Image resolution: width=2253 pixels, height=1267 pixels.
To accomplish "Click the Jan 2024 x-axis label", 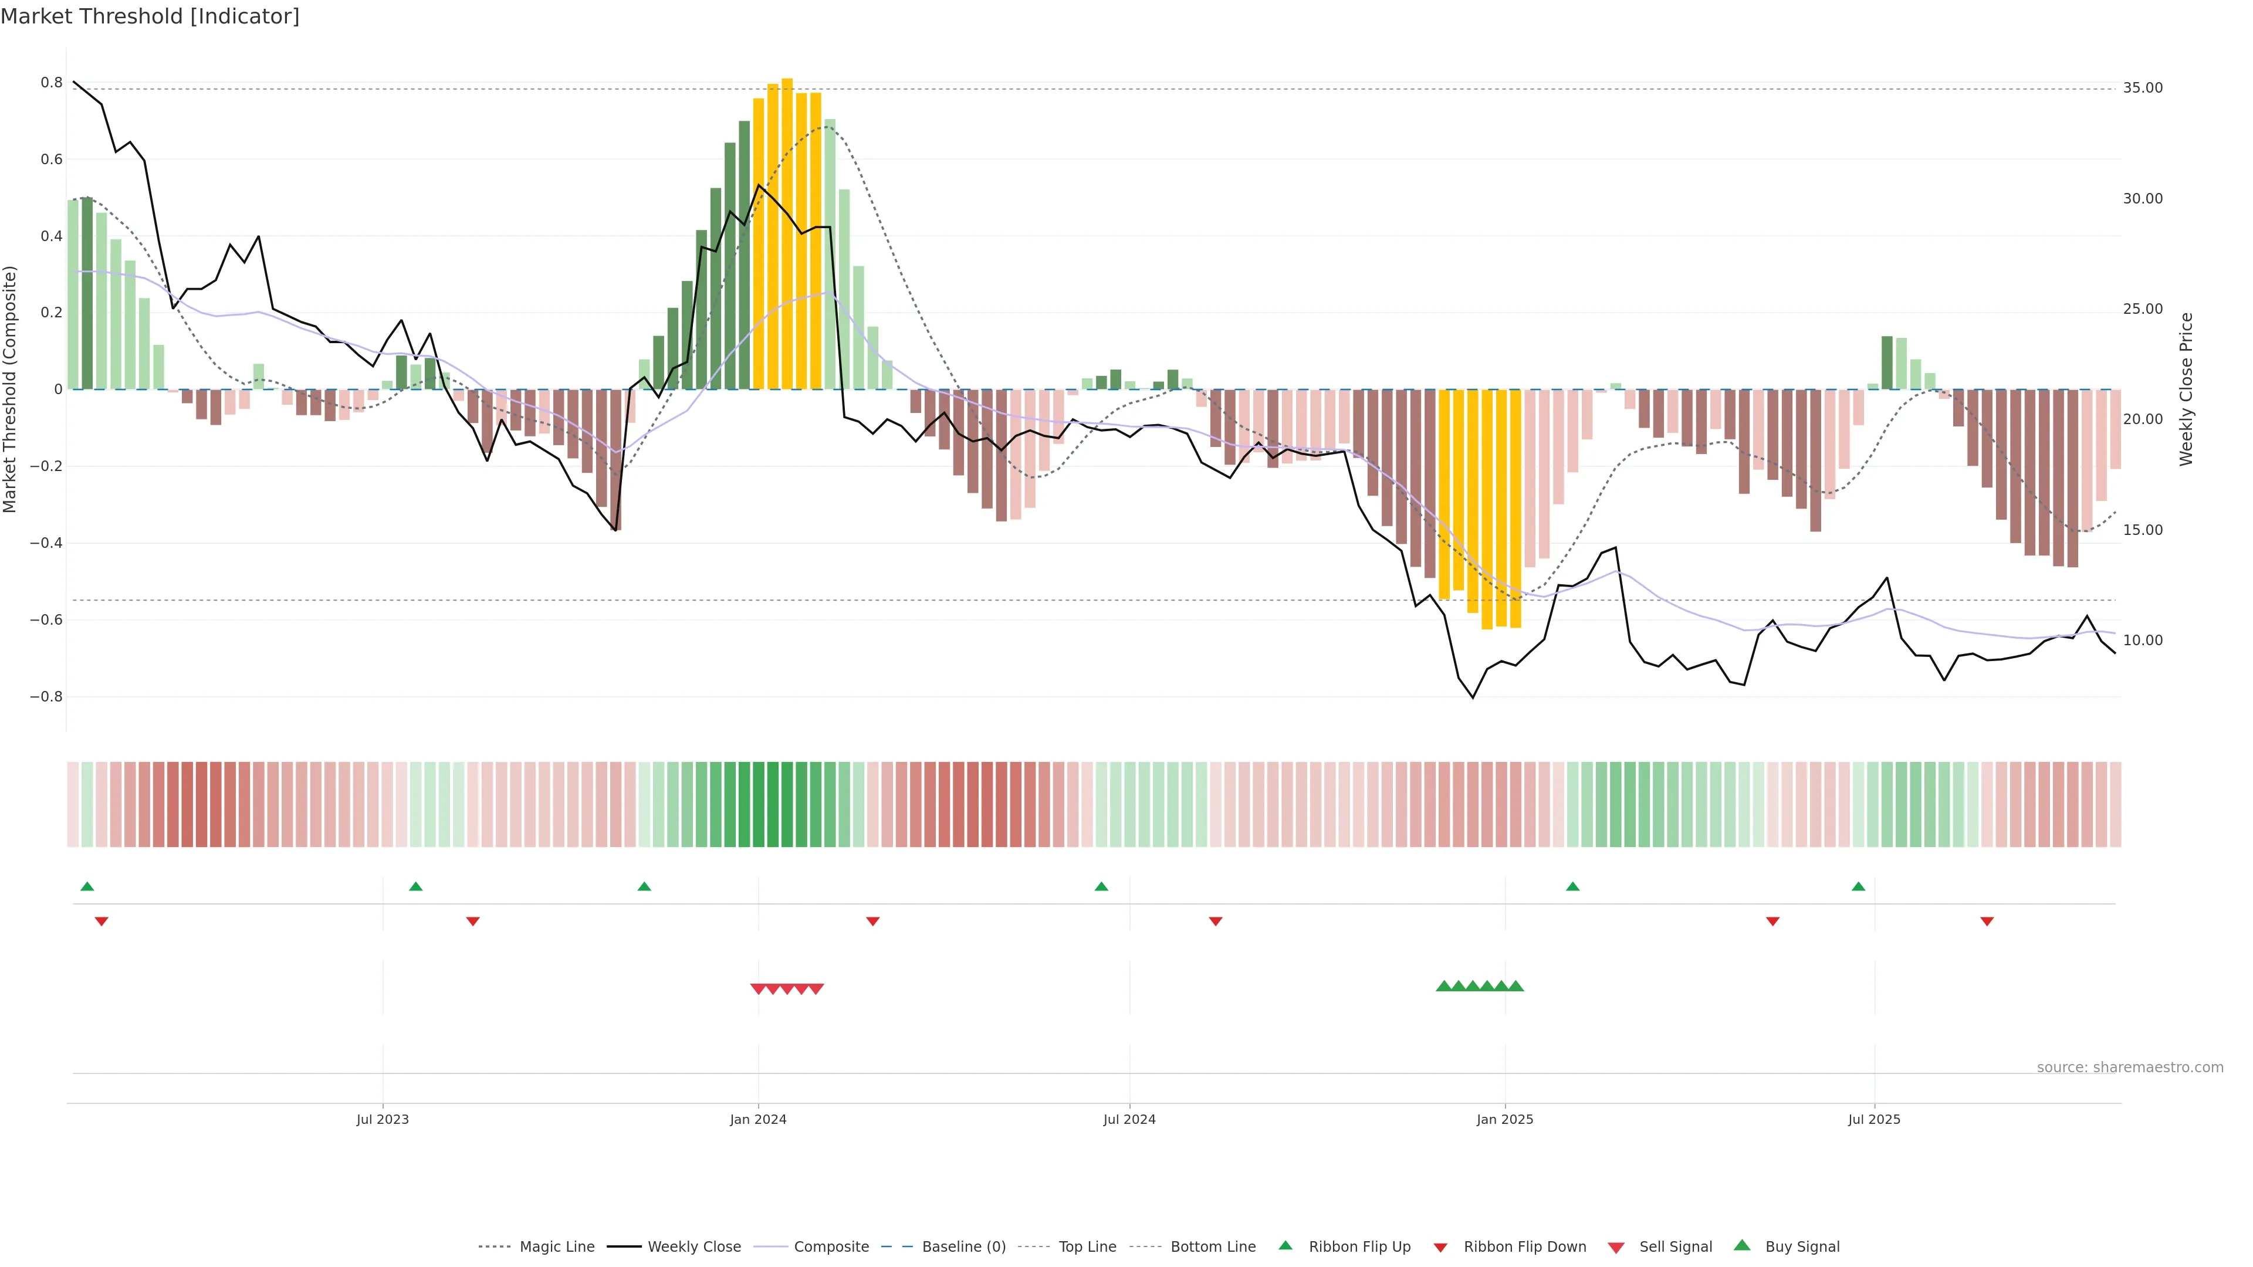I will (757, 1119).
